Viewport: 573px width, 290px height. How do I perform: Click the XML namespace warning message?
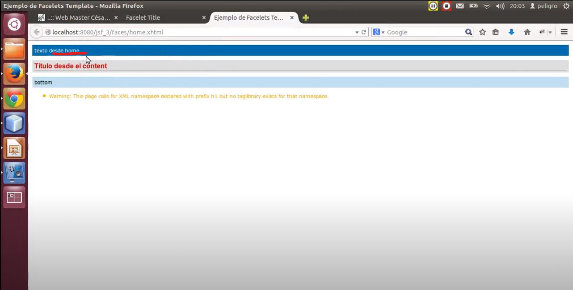tap(189, 96)
